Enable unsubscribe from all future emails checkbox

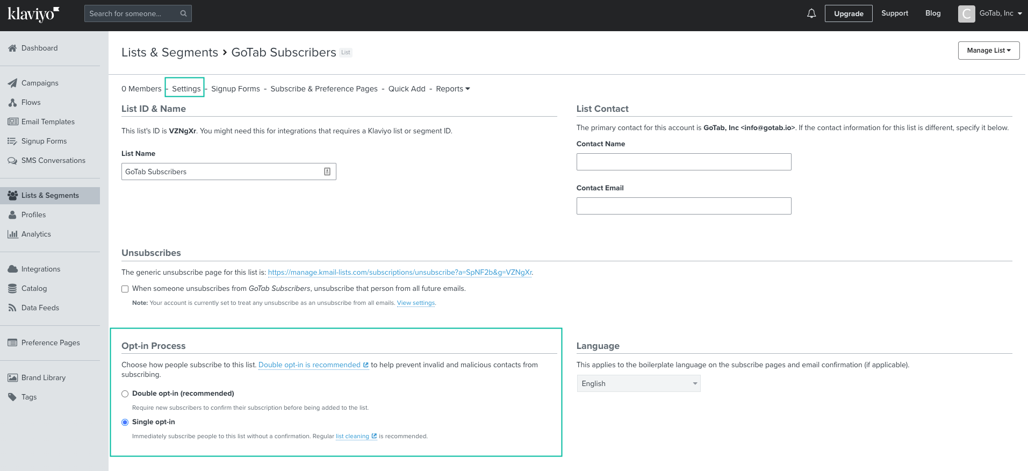coord(125,289)
